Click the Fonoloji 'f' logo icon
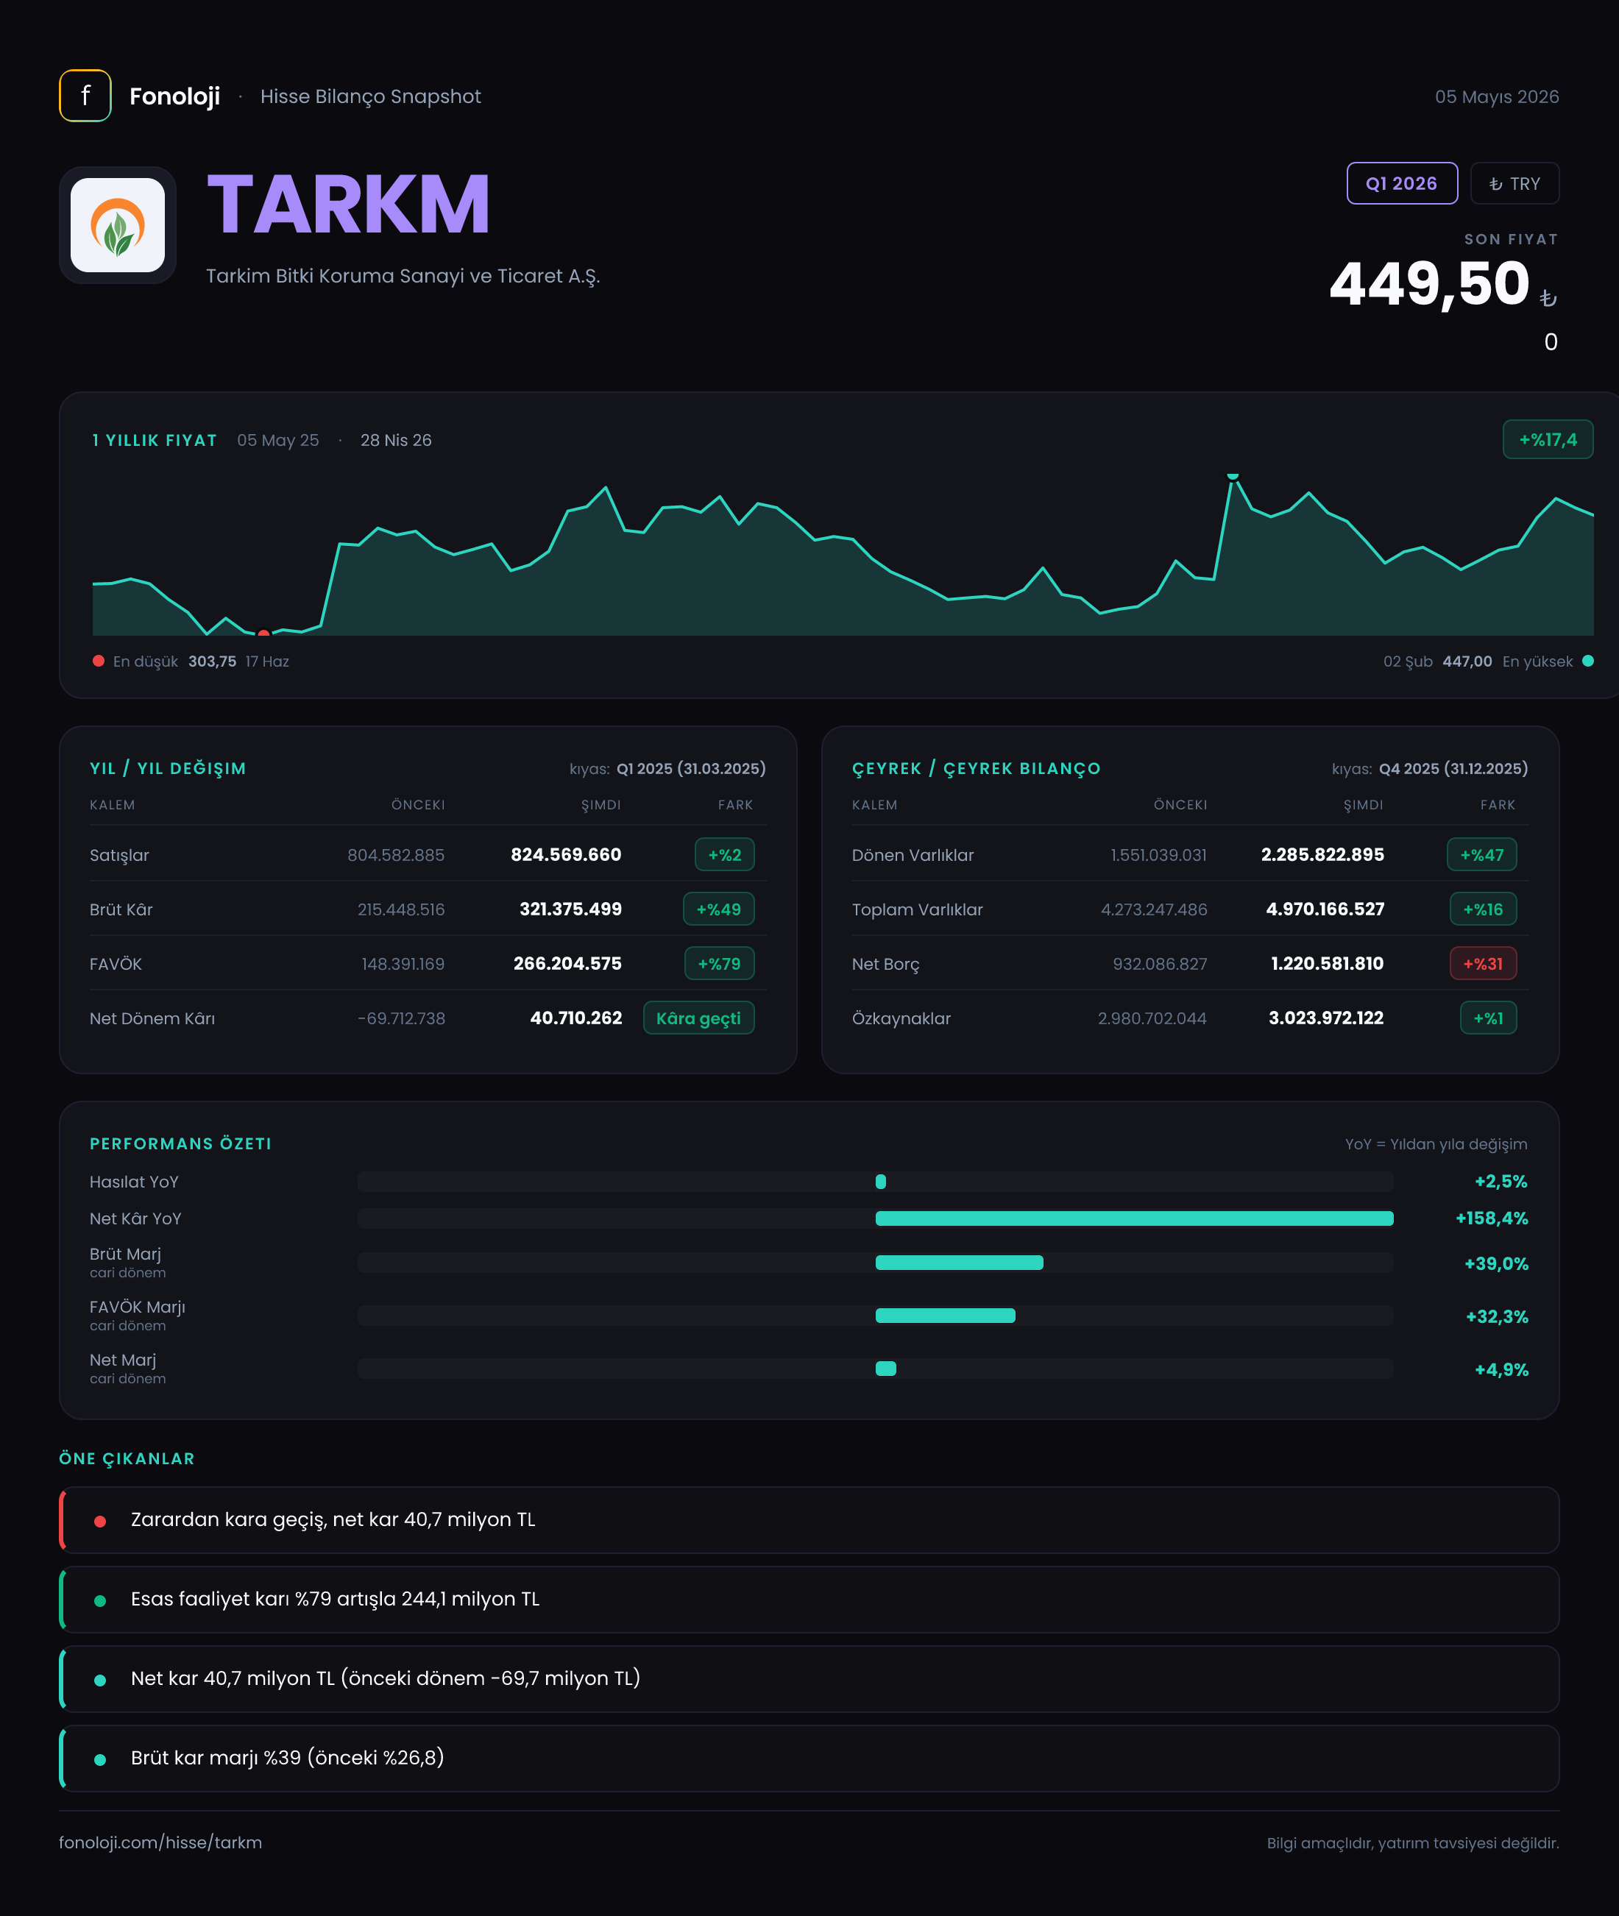The image size is (1619, 1916). coord(85,96)
